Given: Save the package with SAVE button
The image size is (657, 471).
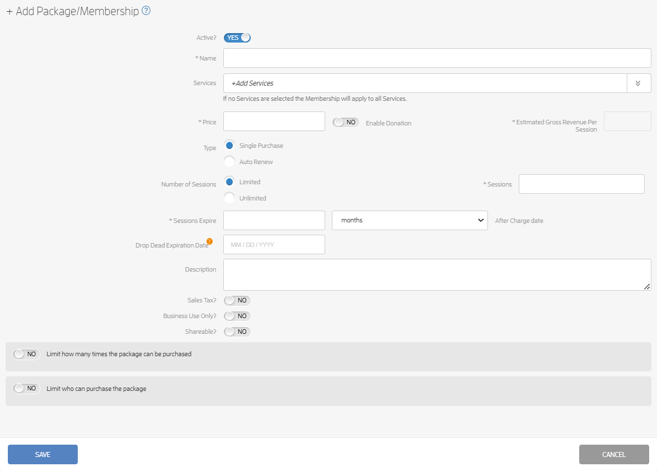Looking at the screenshot, I should (x=43, y=455).
